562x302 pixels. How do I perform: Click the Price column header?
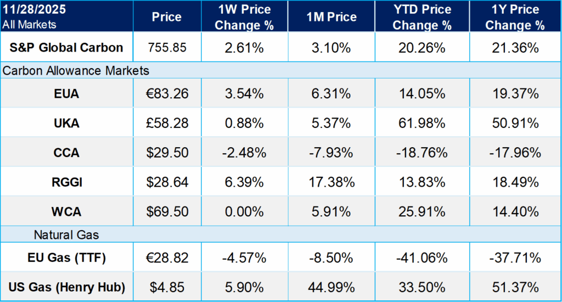click(x=166, y=17)
